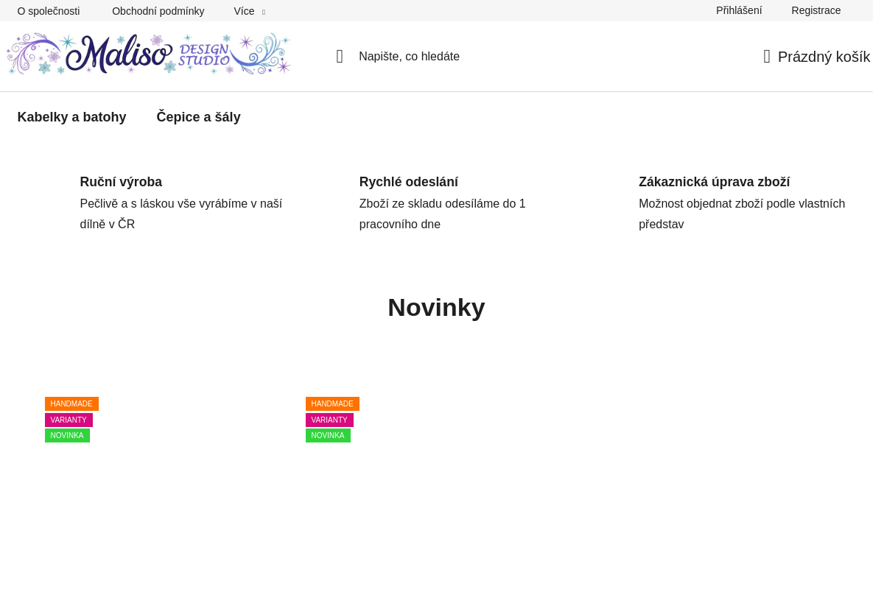
Task: Click the Novinky section heading
Action: (436, 307)
